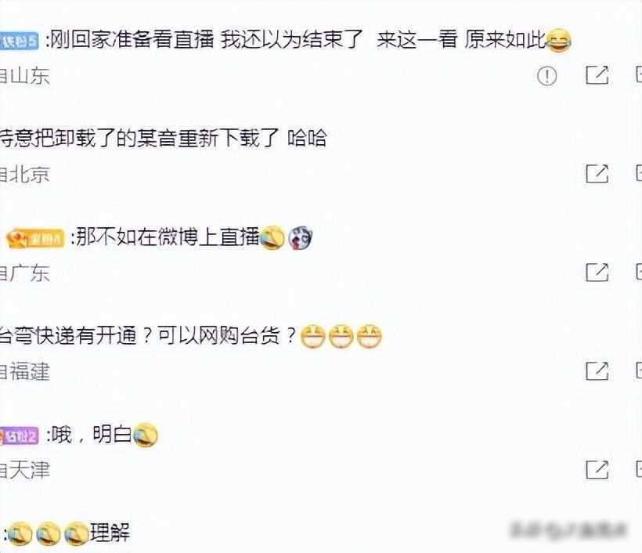Click the orange badge before 那不如在微博上直播
The image size is (642, 553).
(x=35, y=238)
